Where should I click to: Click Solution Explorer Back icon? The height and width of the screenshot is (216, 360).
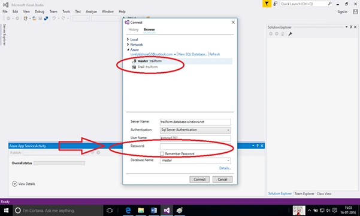(271, 34)
